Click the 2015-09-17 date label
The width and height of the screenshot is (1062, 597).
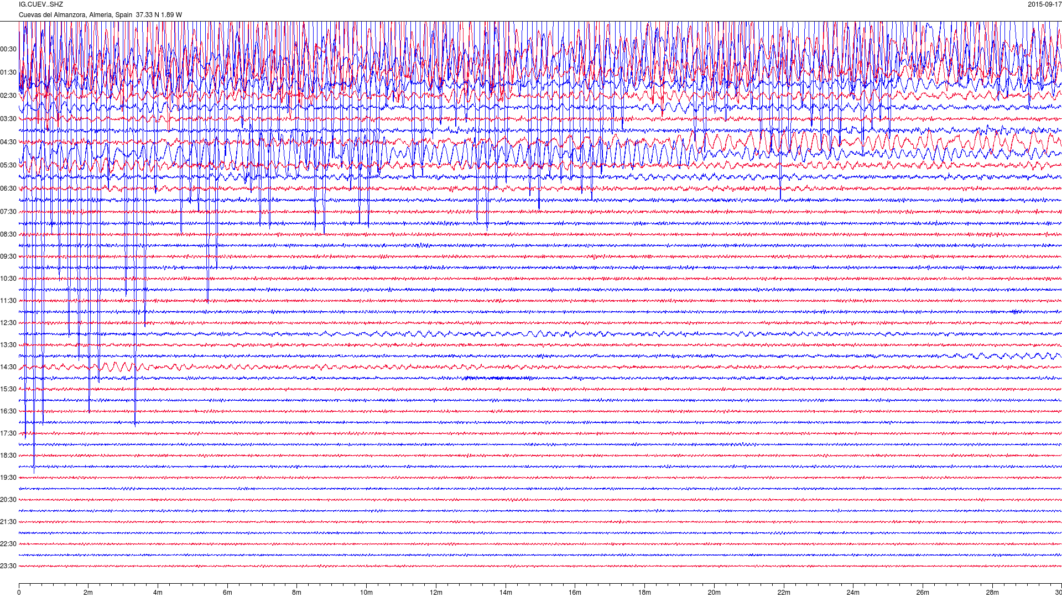[x=1045, y=4]
